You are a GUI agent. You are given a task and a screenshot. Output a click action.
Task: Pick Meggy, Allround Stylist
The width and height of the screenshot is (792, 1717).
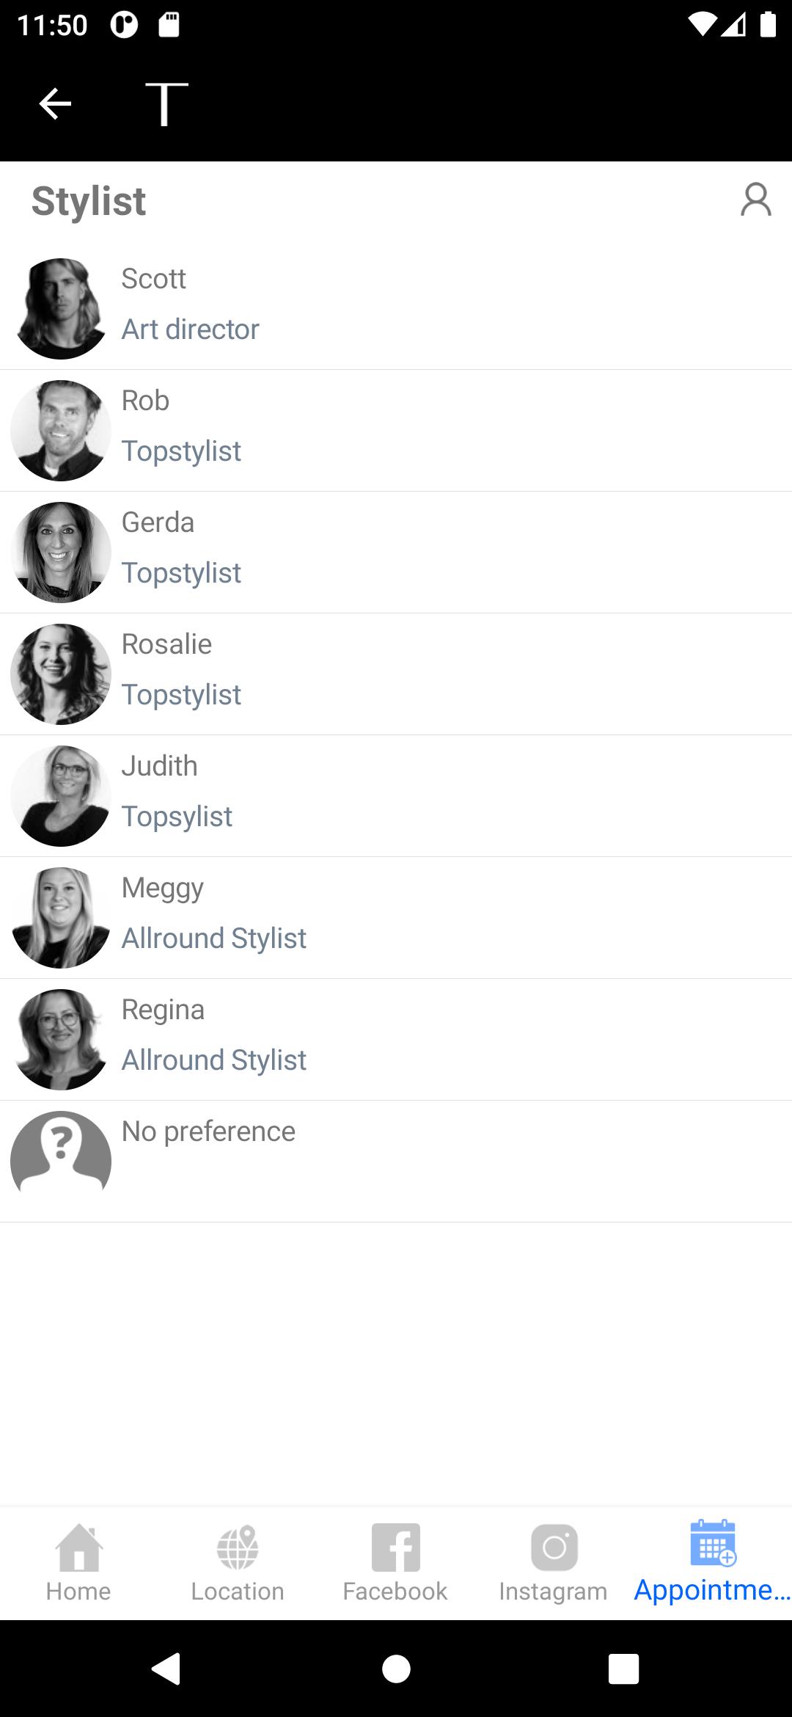[396, 918]
